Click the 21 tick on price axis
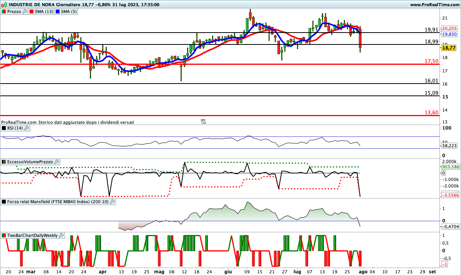 click(x=444, y=18)
